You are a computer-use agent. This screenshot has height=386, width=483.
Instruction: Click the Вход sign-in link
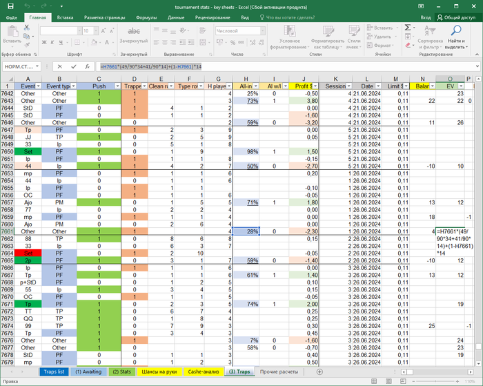click(426, 17)
